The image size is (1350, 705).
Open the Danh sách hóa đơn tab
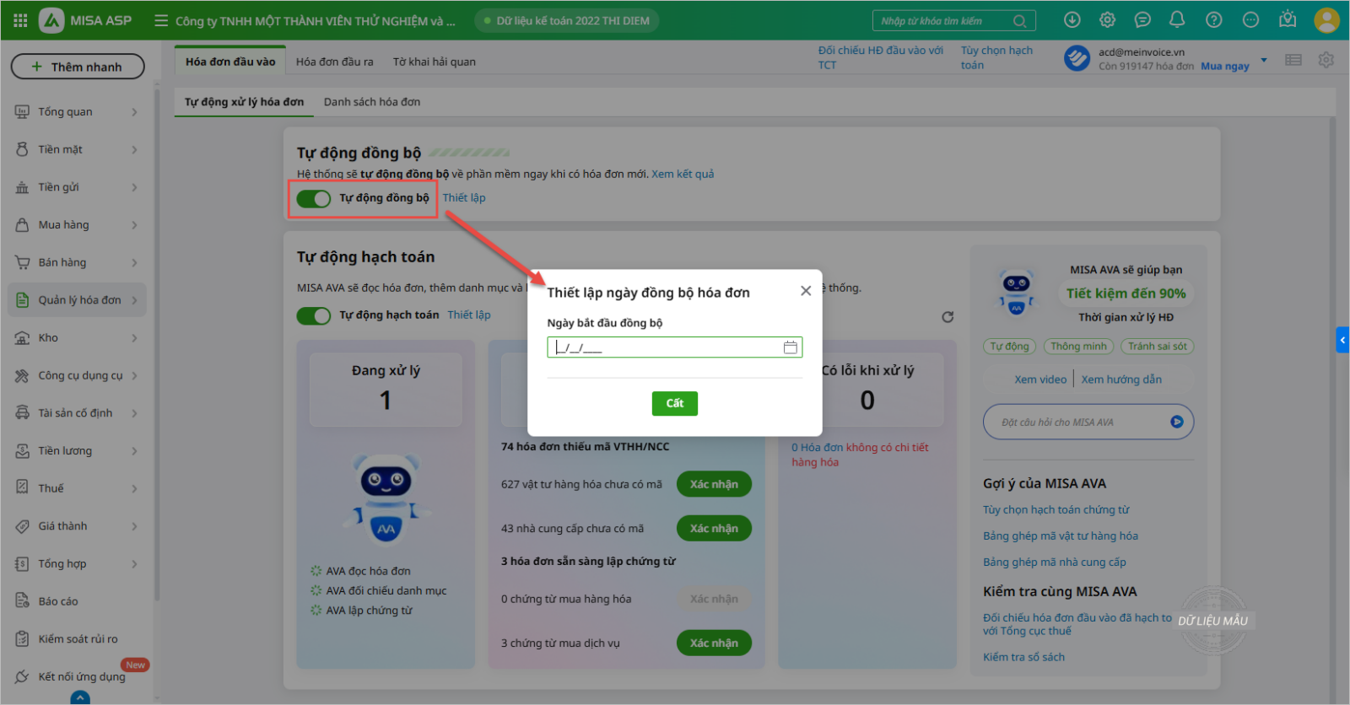372,102
